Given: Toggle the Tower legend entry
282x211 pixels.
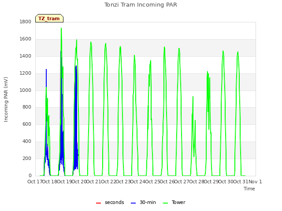Looking at the screenshot, I should 174,202.
